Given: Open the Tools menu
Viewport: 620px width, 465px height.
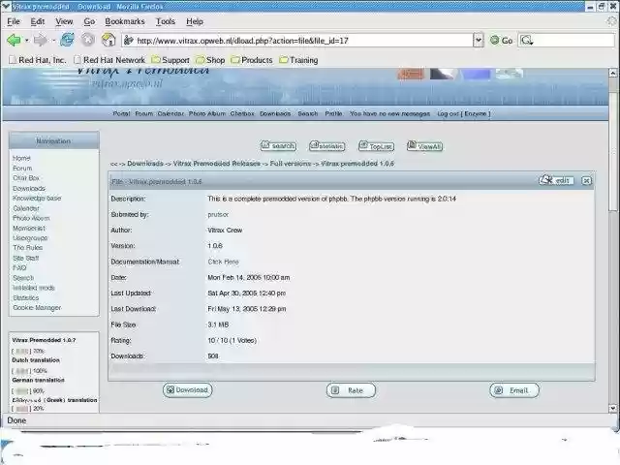Looking at the screenshot, I should (166, 21).
